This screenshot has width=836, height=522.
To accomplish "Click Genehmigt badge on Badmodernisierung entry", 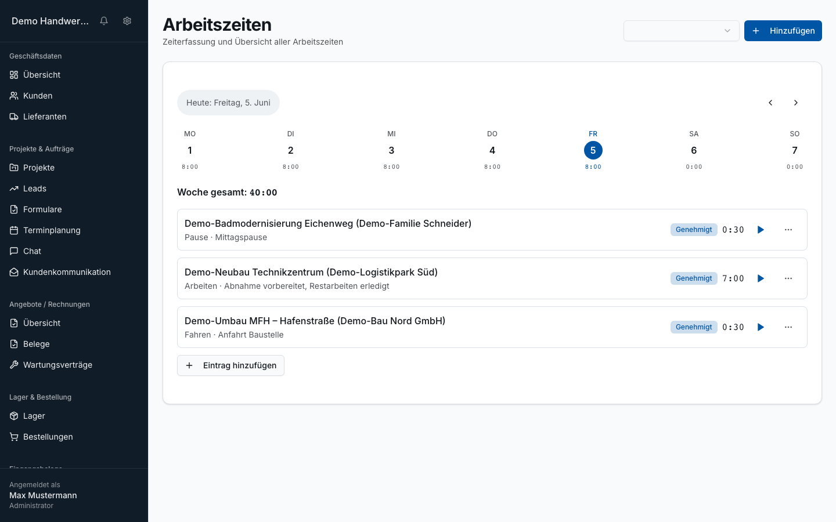I will (694, 230).
